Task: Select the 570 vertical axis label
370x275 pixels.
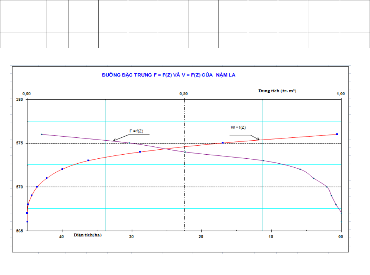Action: 20,187
